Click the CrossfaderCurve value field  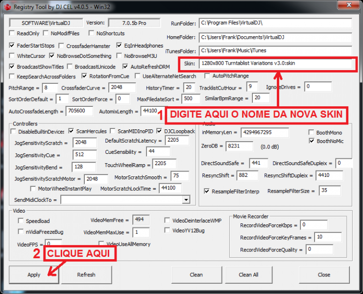pyautogui.click(x=122, y=88)
